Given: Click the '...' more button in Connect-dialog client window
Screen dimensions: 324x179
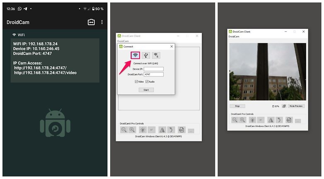Looking at the screenshot, I should [191, 131].
